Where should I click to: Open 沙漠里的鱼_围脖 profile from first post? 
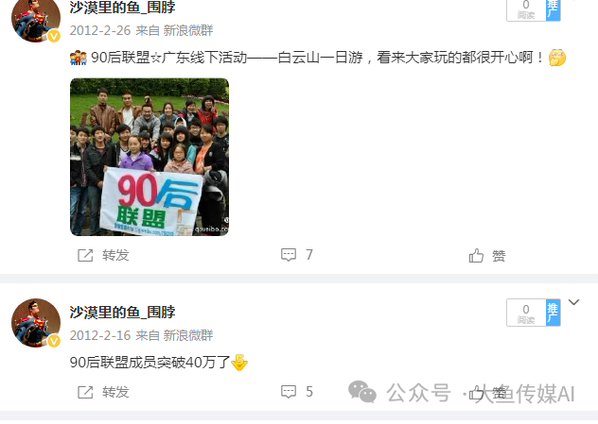click(122, 7)
